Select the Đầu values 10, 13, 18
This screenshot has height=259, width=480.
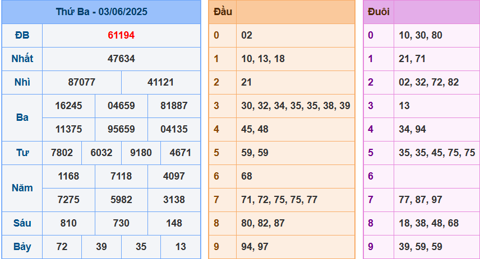coord(263,59)
